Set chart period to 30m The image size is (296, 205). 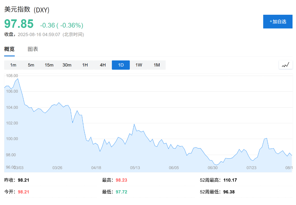67,65
